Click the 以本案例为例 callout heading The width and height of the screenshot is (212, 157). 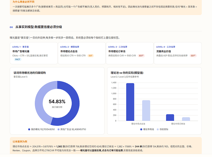pos(20,142)
